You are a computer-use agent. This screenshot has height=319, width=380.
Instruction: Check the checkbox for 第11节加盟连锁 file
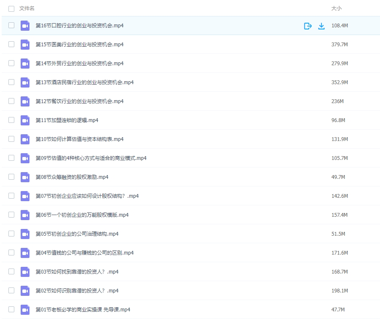click(x=11, y=120)
